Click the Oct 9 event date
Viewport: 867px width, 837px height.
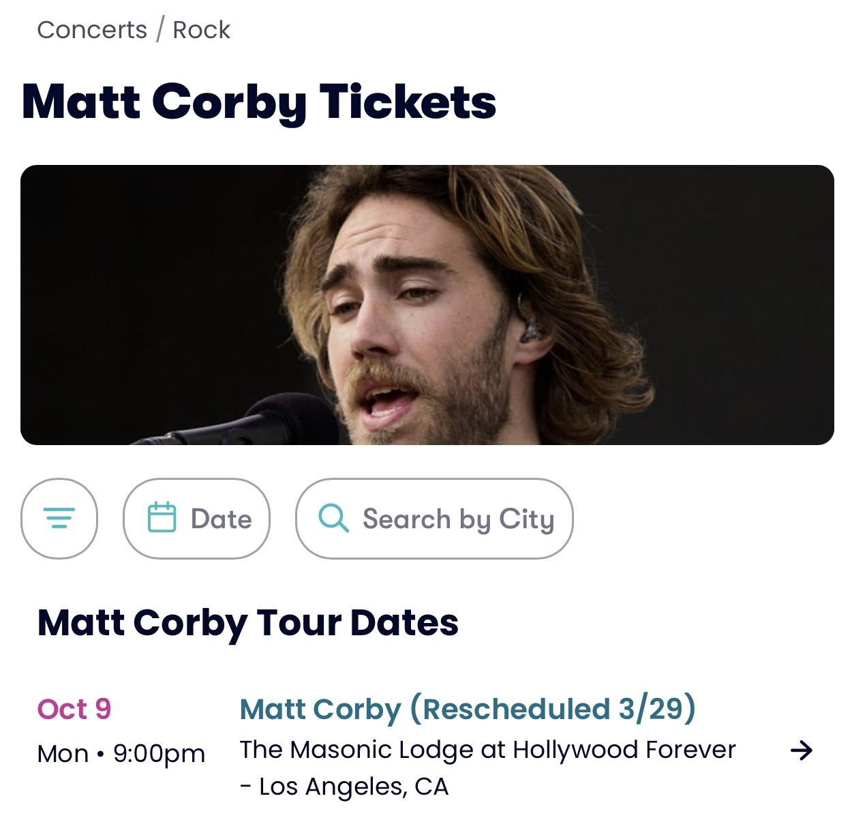(74, 709)
